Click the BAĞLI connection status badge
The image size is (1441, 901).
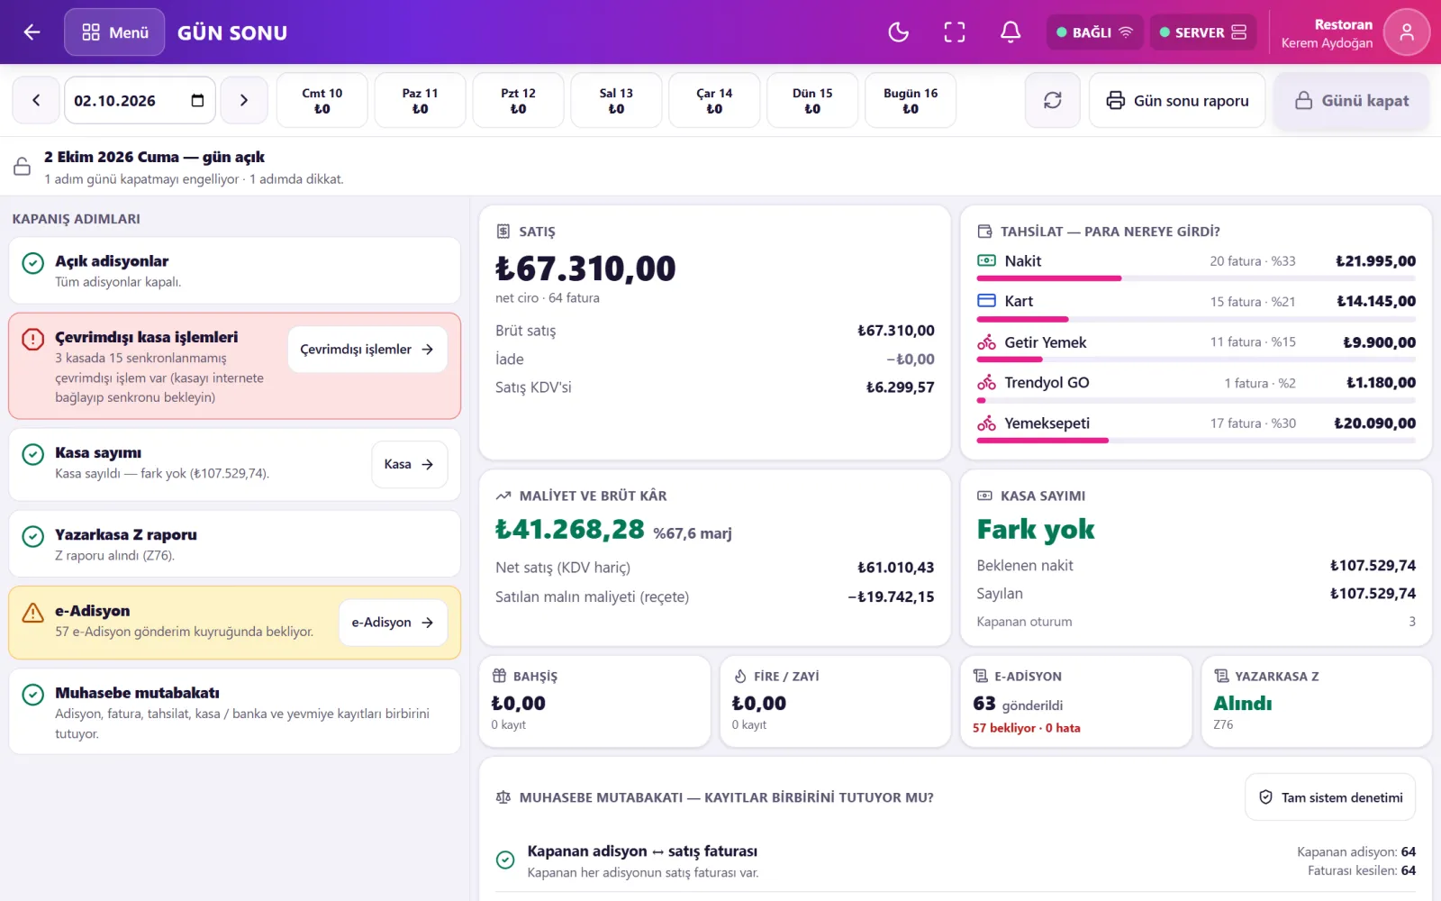(1095, 32)
